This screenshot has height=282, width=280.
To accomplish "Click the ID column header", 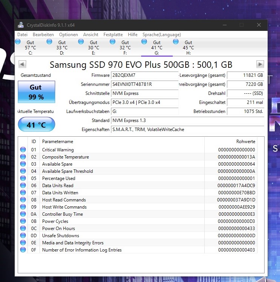I will click(33, 142).
